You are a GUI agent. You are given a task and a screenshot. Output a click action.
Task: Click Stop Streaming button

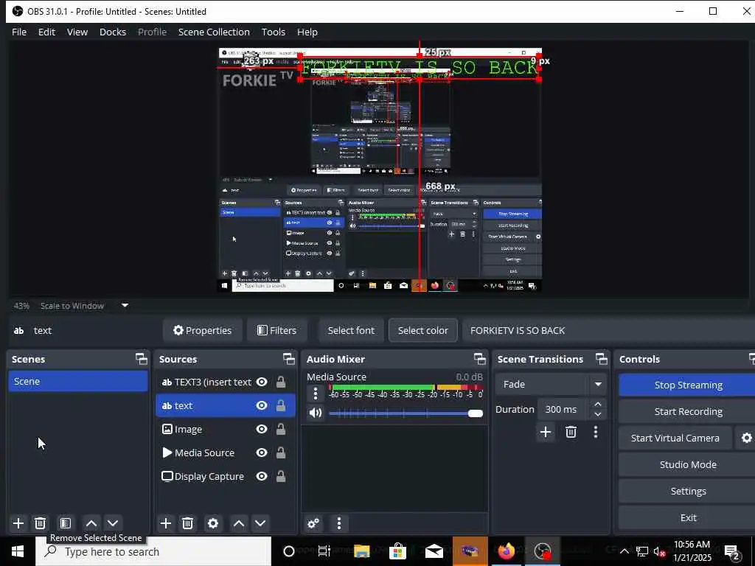point(688,385)
